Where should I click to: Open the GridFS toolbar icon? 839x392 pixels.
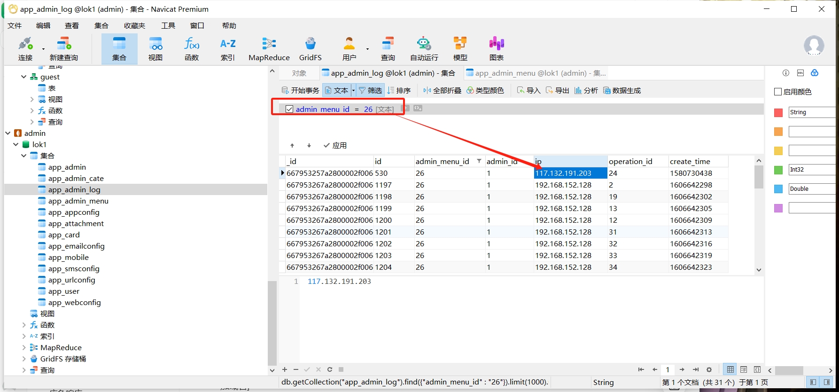(311, 49)
